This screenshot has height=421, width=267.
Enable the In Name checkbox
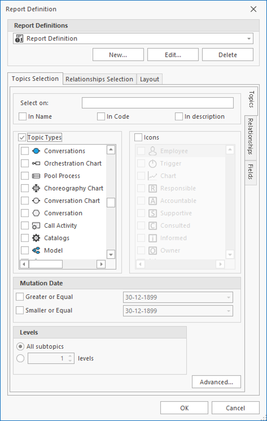pos(23,116)
